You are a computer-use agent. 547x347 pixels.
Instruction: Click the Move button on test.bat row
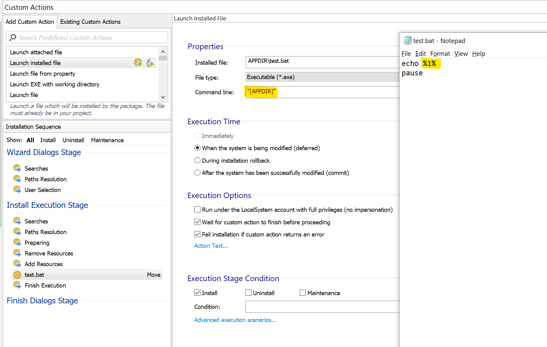(153, 275)
